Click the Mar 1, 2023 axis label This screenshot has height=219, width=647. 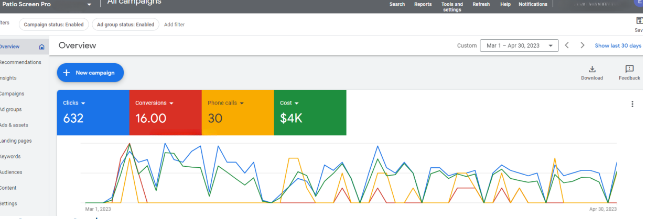click(x=98, y=209)
